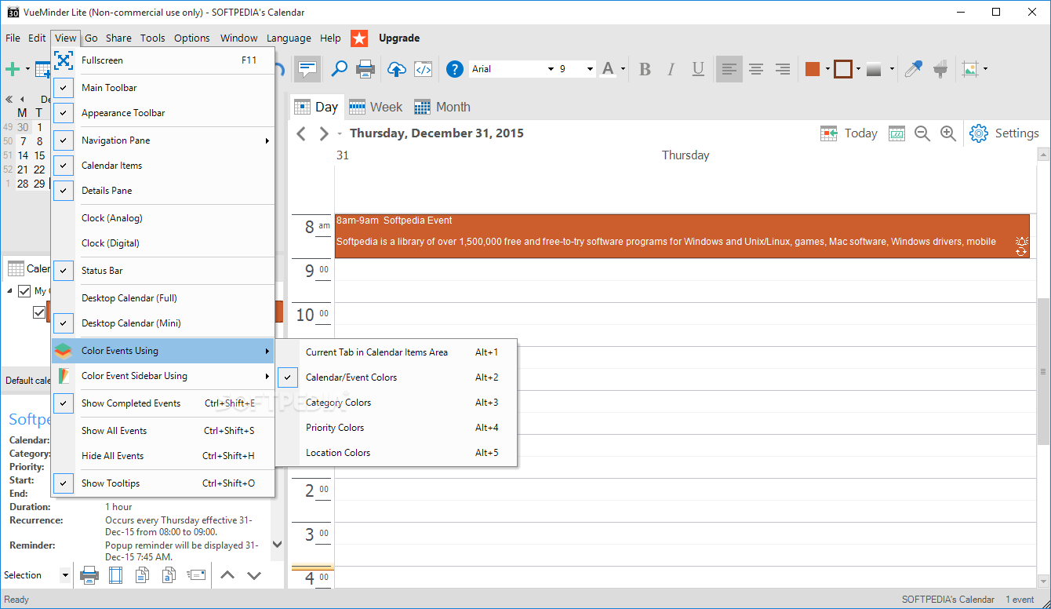Viewport: 1051px width, 609px height.
Task: Align text center
Action: 756,69
